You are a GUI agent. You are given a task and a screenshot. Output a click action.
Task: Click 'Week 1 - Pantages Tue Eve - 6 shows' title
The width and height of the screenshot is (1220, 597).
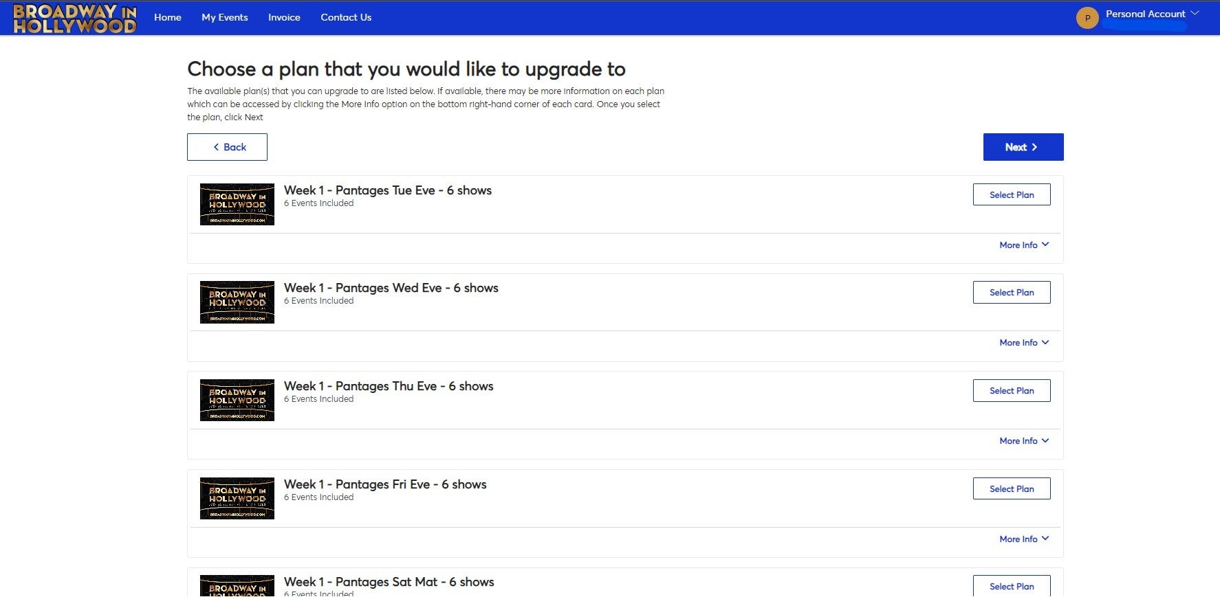pyautogui.click(x=388, y=190)
